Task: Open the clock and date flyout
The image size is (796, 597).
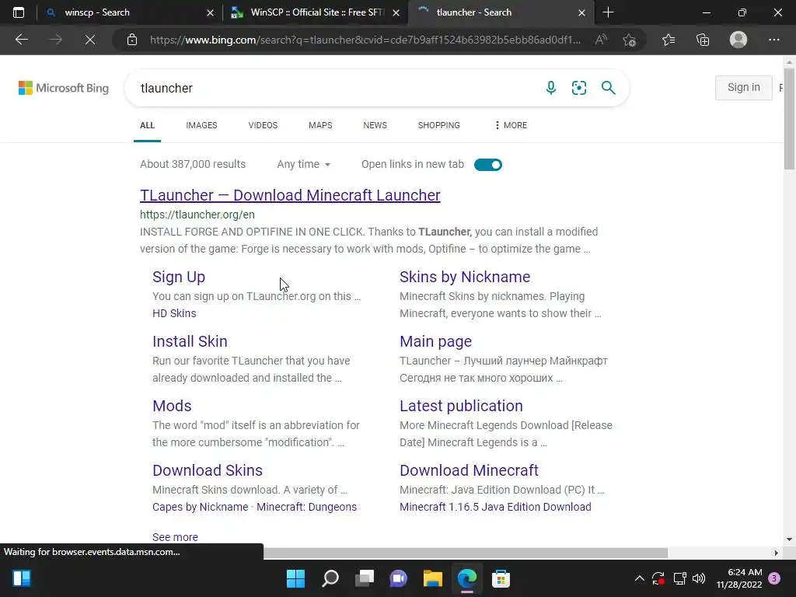Action: point(739,578)
